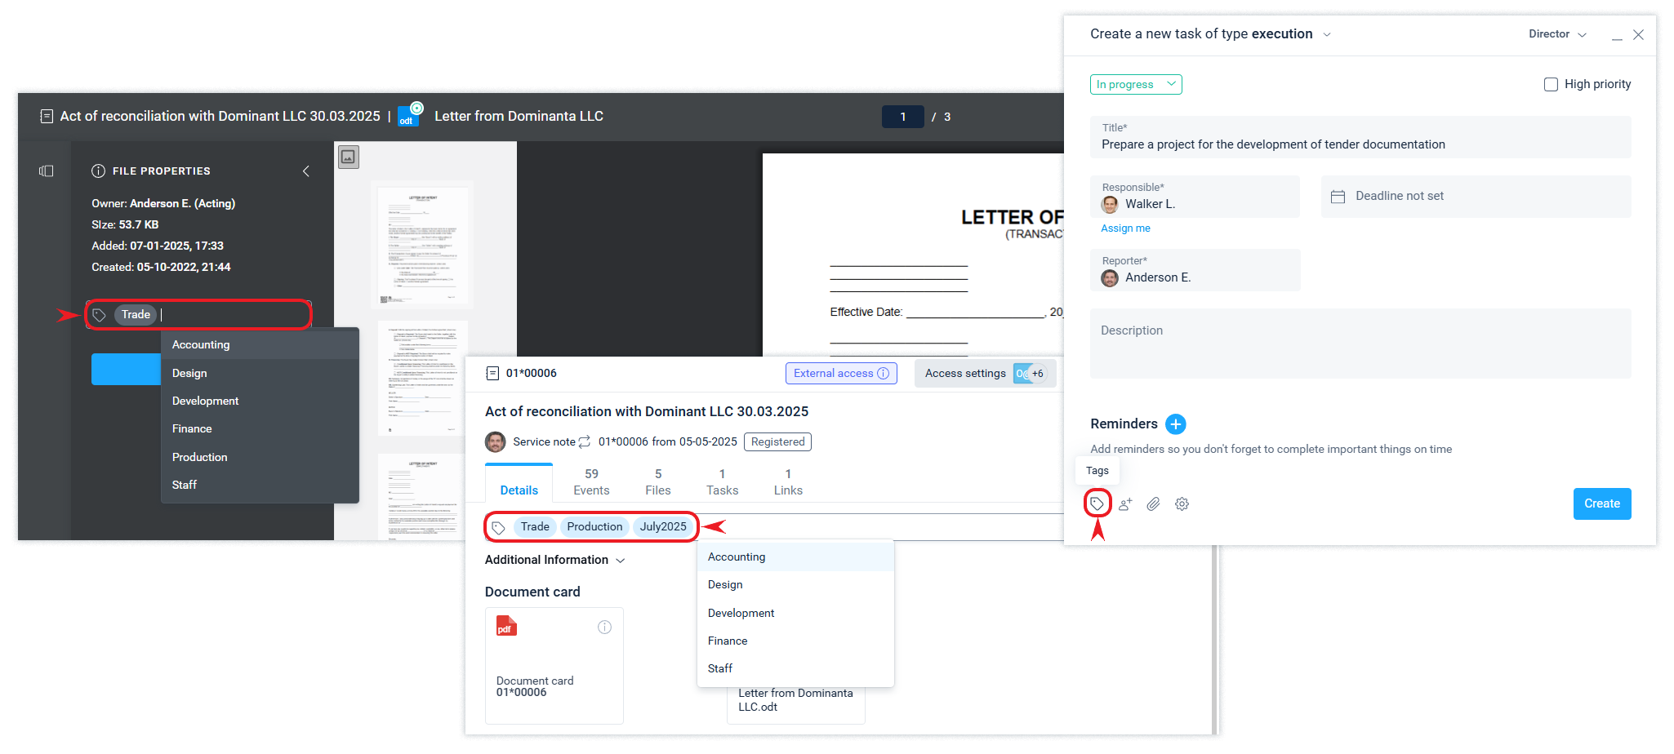Switch to the Events tab
Screen dimensions: 1674x754
591,481
